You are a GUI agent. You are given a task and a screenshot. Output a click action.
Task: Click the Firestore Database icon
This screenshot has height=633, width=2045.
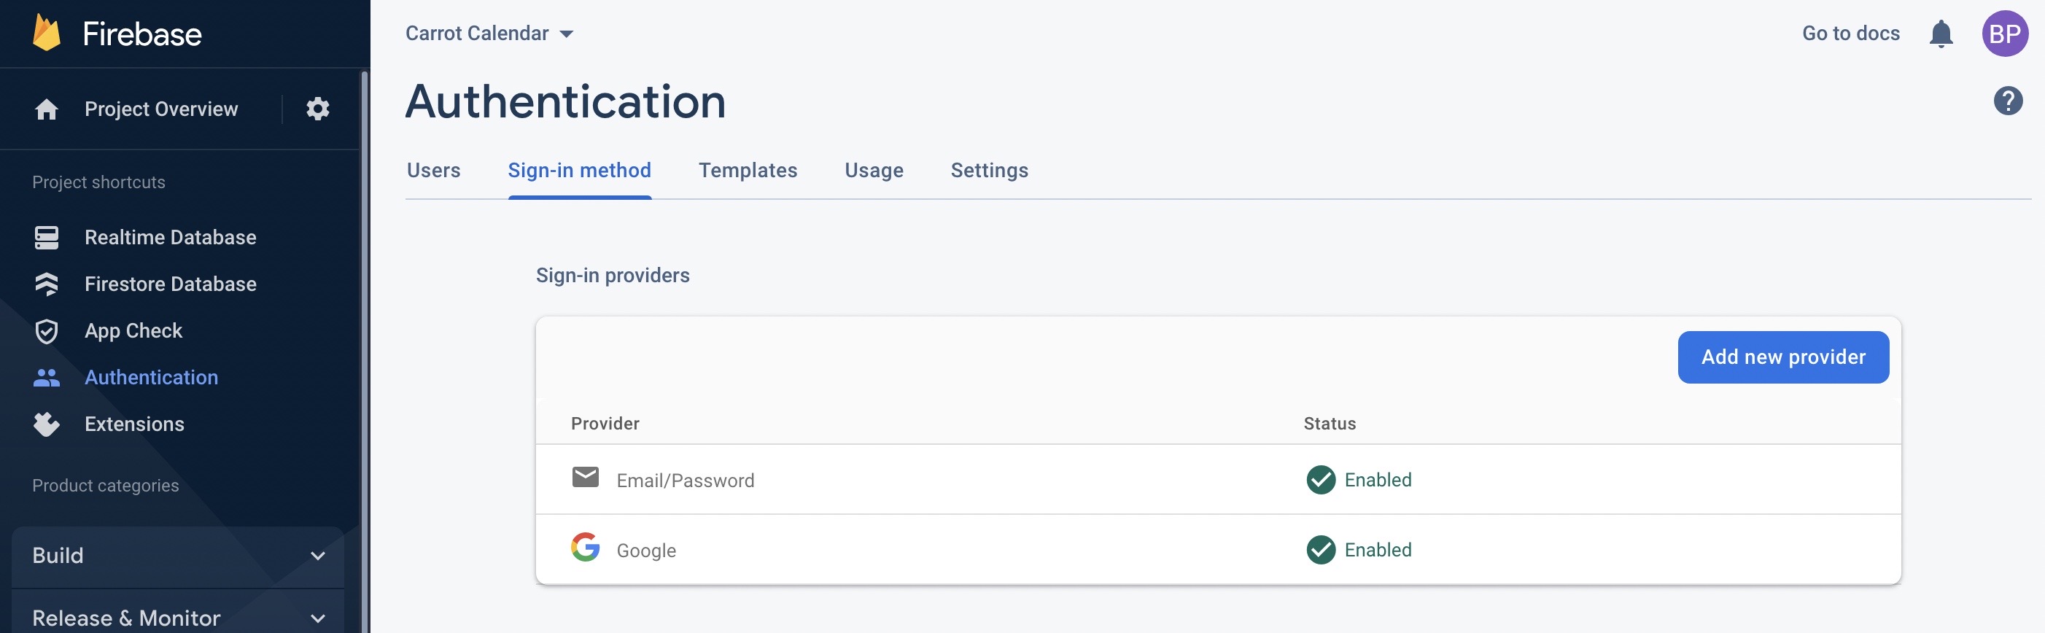pos(47,284)
